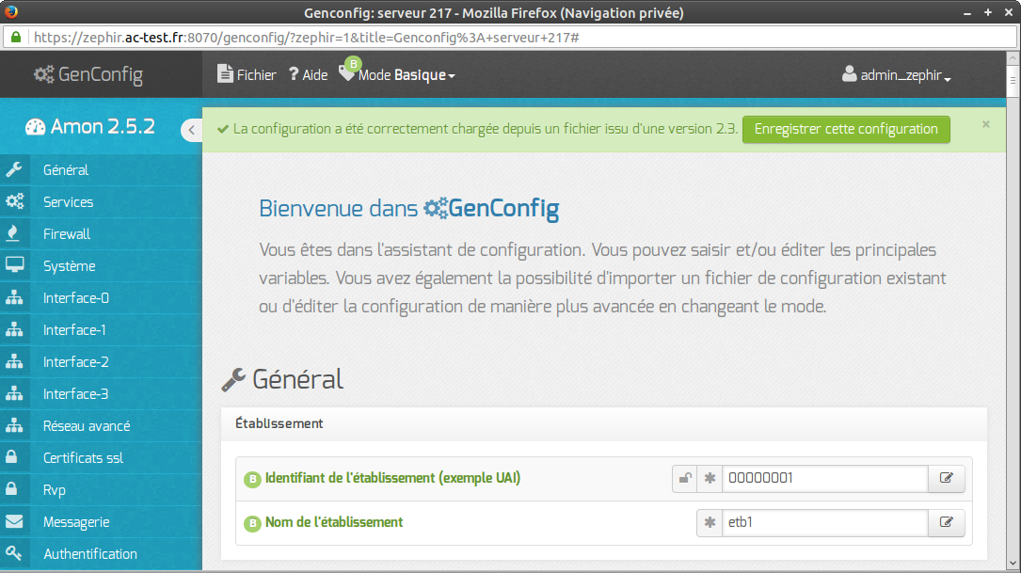This screenshot has width=1021, height=573.
Task: Collapse the sidebar with the chevron button
Action: (191, 130)
